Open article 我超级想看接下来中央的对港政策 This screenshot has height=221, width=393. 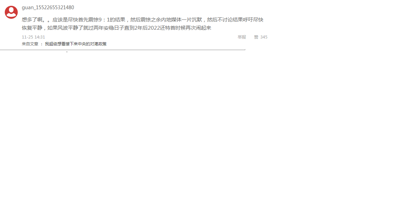[x=76, y=44]
